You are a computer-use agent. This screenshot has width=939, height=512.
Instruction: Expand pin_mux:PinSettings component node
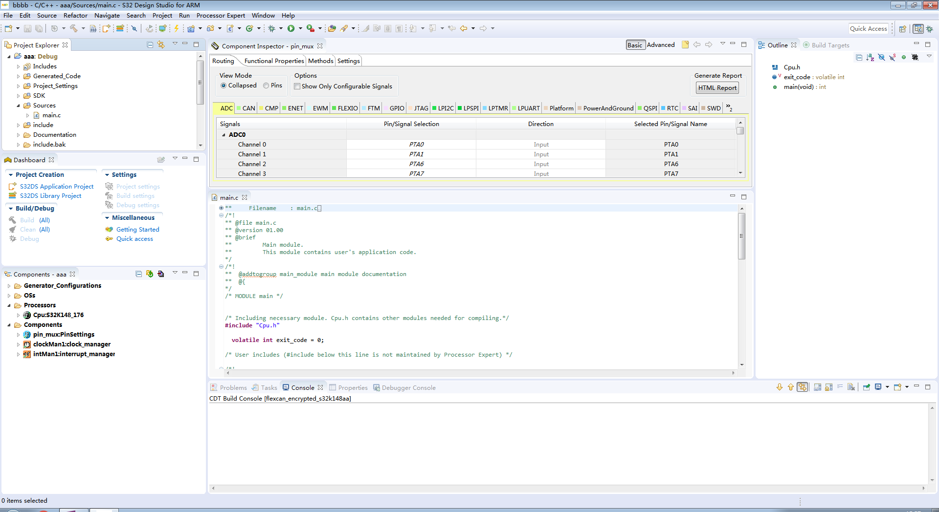tap(19, 335)
